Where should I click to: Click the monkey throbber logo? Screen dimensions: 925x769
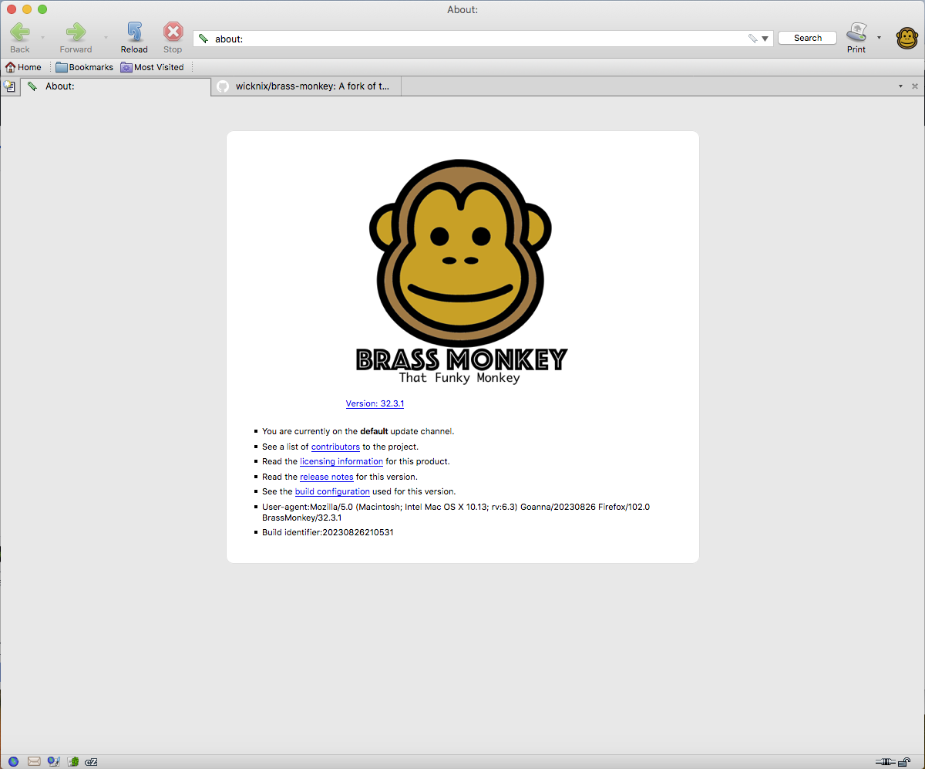(906, 37)
